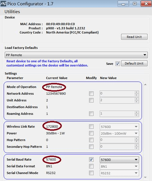Toggle the Save checkbox
Viewport: 152px width, 181px height.
(117, 64)
